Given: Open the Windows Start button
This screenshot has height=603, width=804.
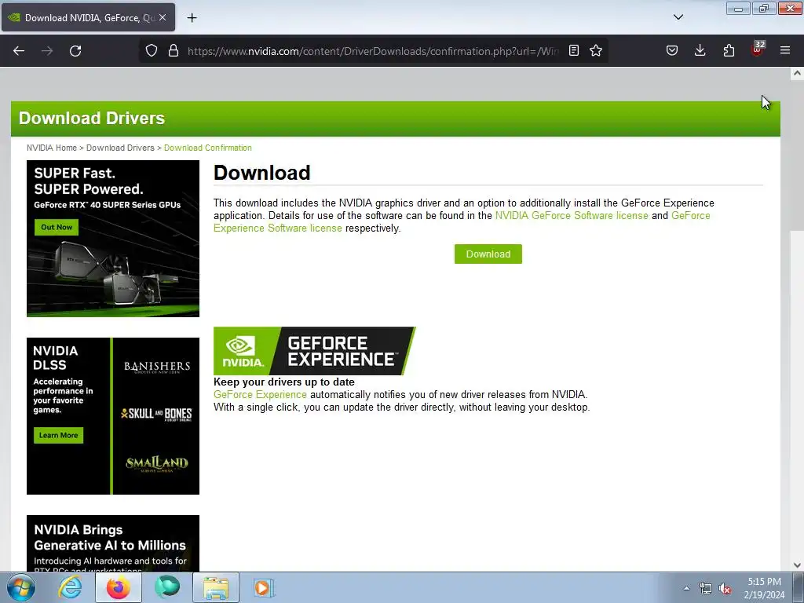Looking at the screenshot, I should pos(20,587).
